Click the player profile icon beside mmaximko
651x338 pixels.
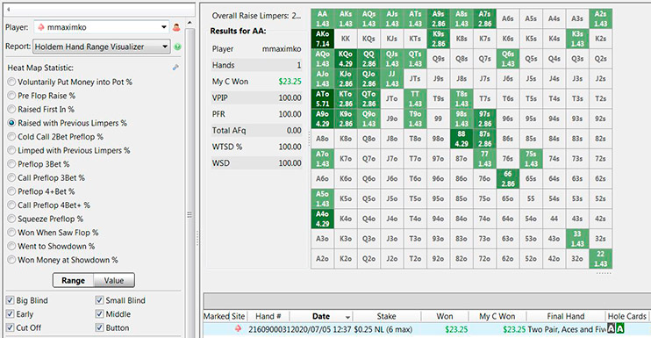pos(176,27)
